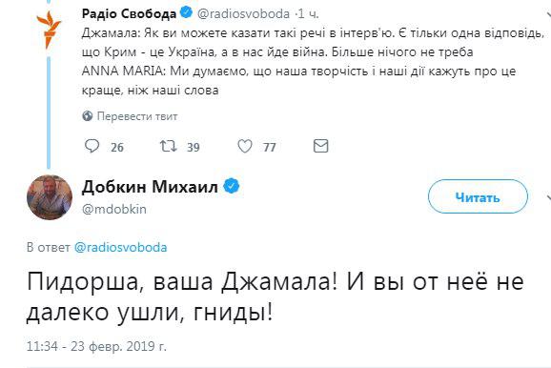Viewport: 551px width, 368px height.
Task: Open @radiosvoboda handle in tweet header
Action: pos(243,14)
